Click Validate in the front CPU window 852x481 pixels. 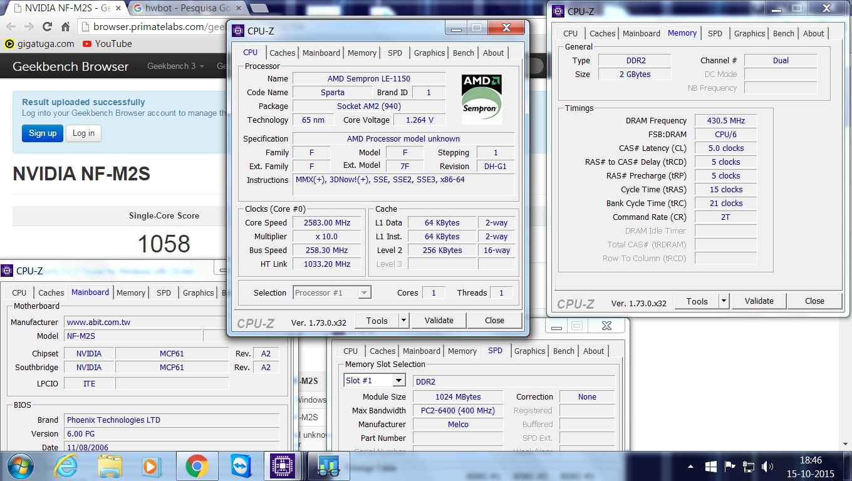pos(439,321)
